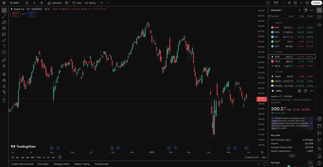Toggle lock all drawings
Image resolution: width=323 pixels, height=167 pixels.
tap(4, 86)
